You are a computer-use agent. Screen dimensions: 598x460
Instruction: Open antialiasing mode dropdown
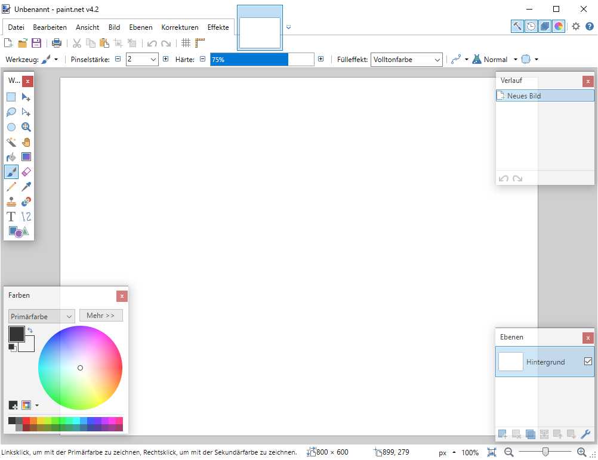pos(460,60)
